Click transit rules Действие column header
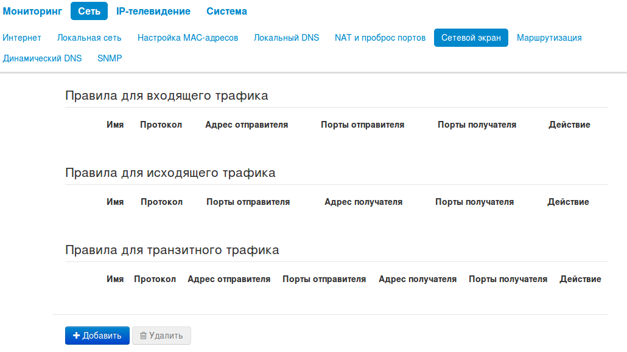 580,279
